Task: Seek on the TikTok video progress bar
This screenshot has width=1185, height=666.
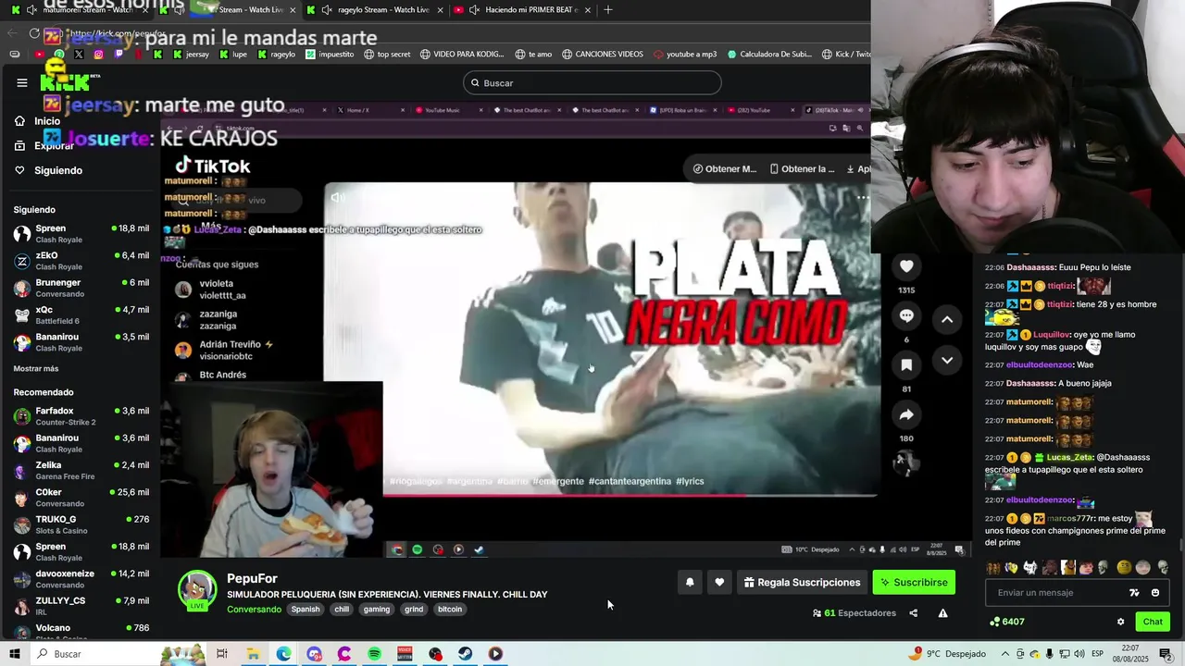Action: pos(630,495)
